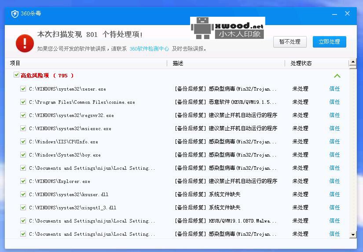This screenshot has height=252, width=363.
Task: Uncheck the 高危风险项 group checkbox
Action: coord(16,75)
